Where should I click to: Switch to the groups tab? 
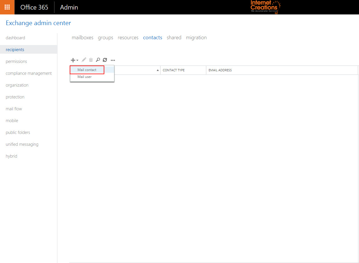[105, 38]
